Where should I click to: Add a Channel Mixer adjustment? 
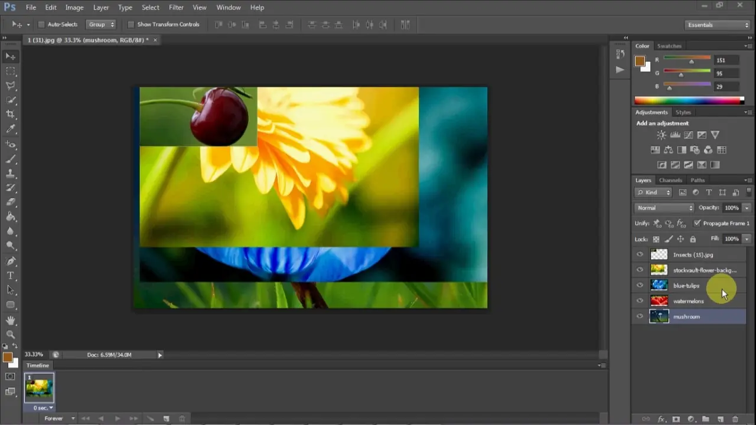[708, 150]
